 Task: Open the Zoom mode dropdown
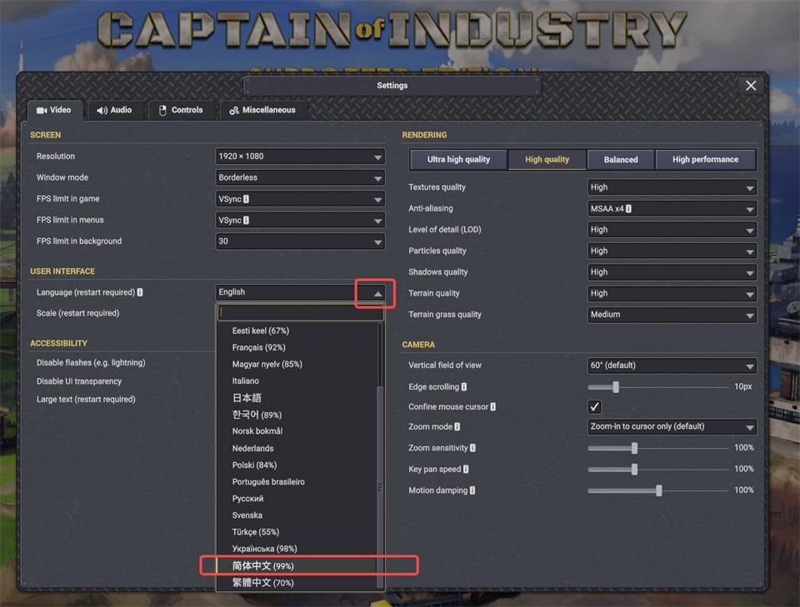pyautogui.click(x=672, y=426)
